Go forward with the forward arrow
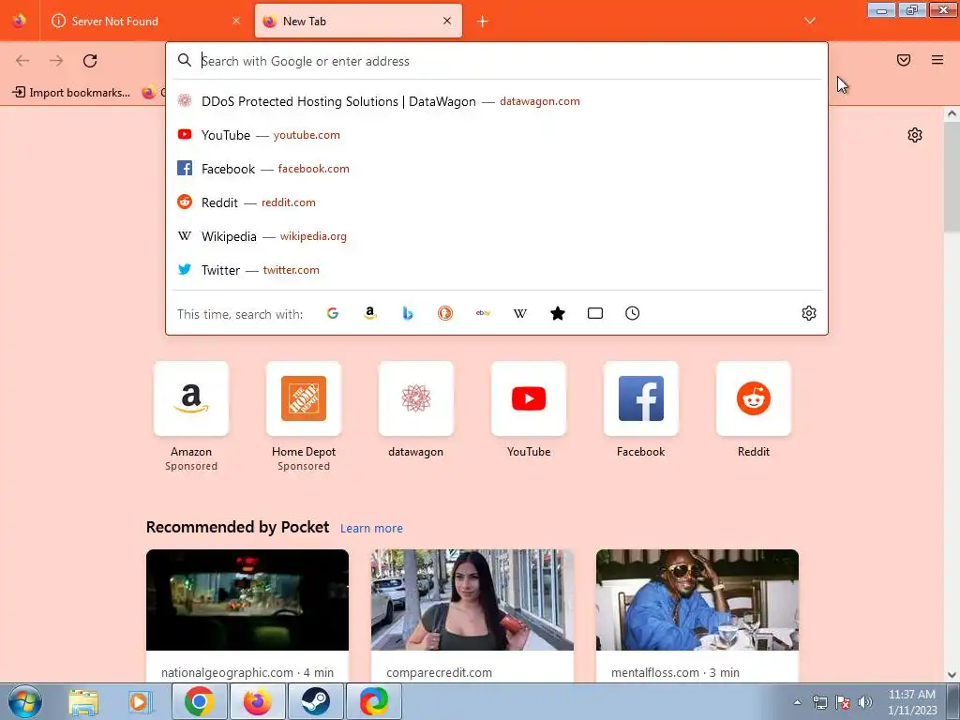Screen dimensions: 960x720 click(56, 61)
